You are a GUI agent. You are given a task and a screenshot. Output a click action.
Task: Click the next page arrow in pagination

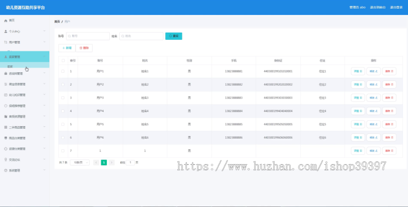pyautogui.click(x=112, y=163)
